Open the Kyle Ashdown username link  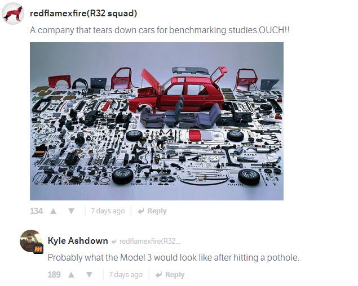[78, 241]
